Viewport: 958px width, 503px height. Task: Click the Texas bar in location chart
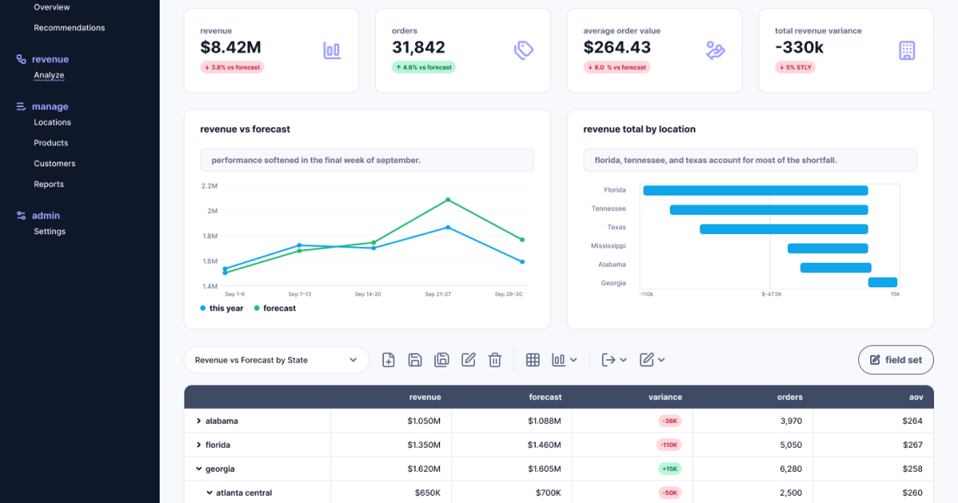pyautogui.click(x=784, y=229)
